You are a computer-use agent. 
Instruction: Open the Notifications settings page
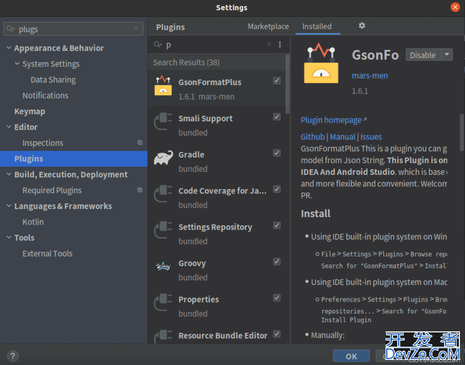point(45,95)
